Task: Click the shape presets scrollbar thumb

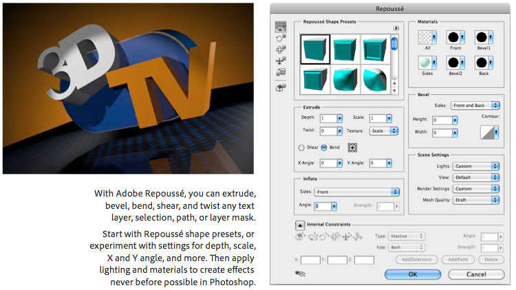Action: [394, 44]
